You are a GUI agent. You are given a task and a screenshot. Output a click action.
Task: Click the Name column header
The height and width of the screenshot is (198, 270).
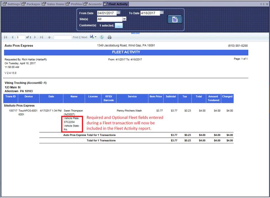tap(74, 99)
